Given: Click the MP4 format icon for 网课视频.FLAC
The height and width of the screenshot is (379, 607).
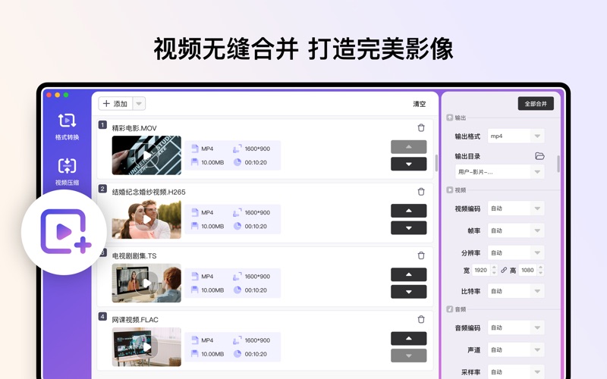Looking at the screenshot, I should [195, 340].
